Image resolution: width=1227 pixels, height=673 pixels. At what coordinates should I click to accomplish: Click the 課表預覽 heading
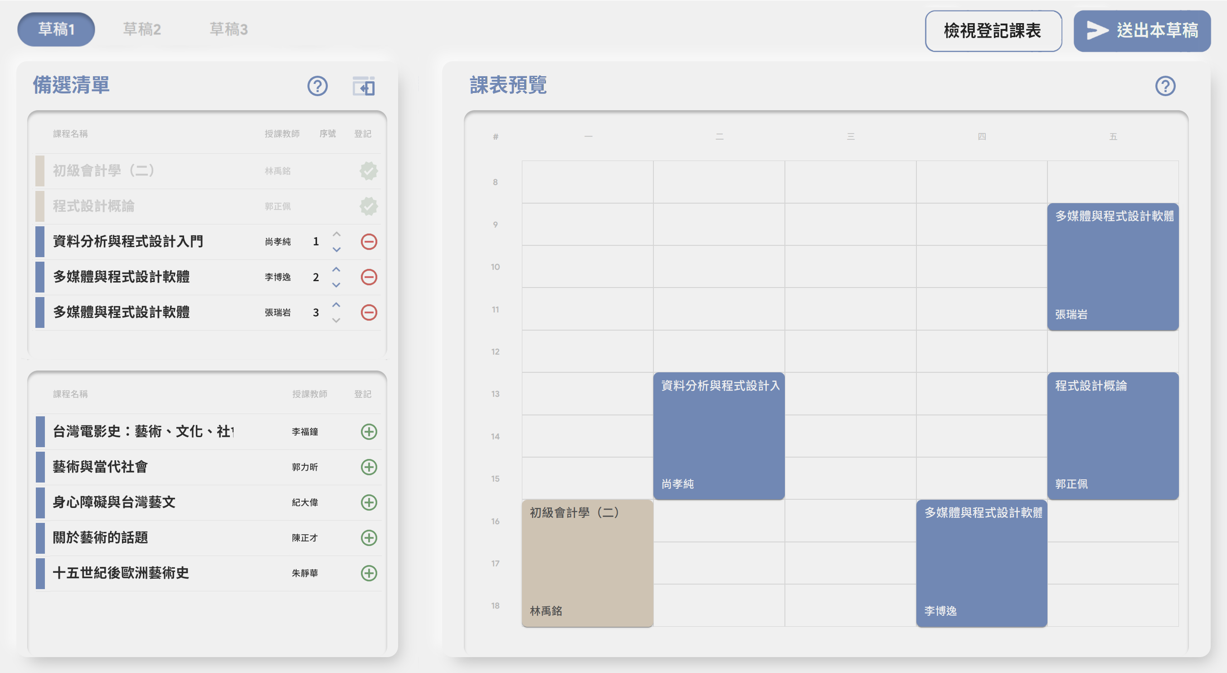tap(508, 85)
